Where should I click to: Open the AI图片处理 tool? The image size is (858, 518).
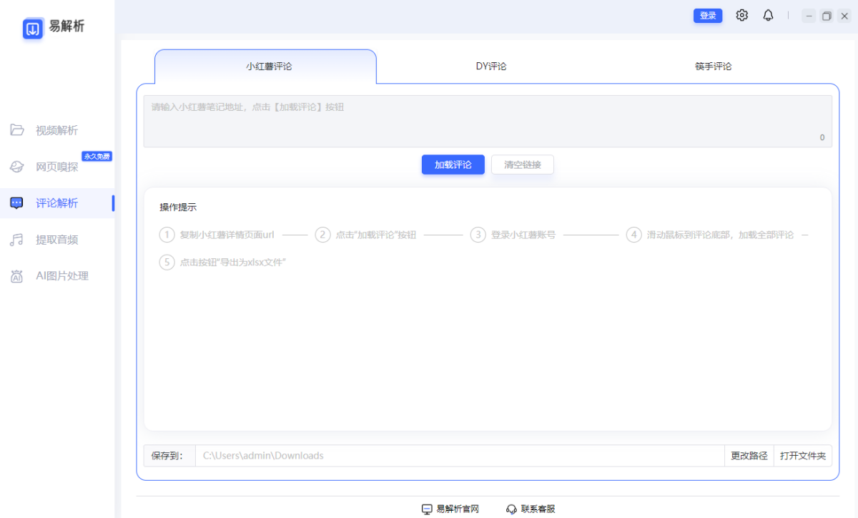(57, 275)
